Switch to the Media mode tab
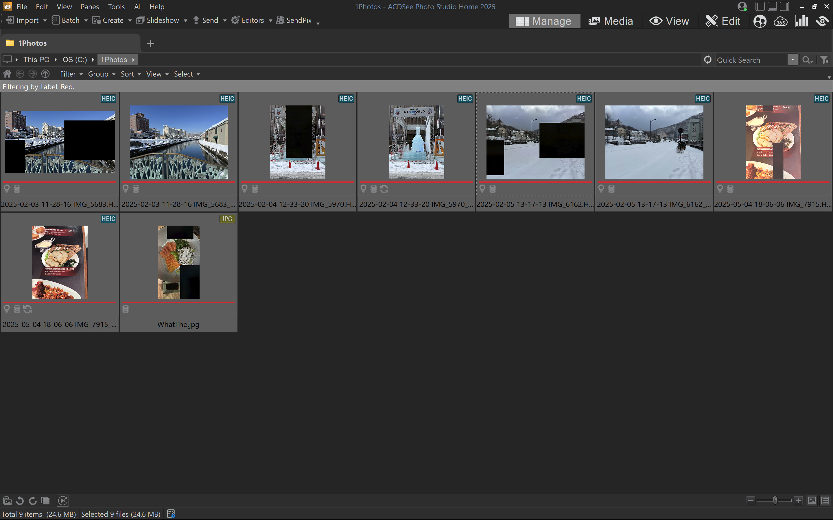 [x=611, y=21]
